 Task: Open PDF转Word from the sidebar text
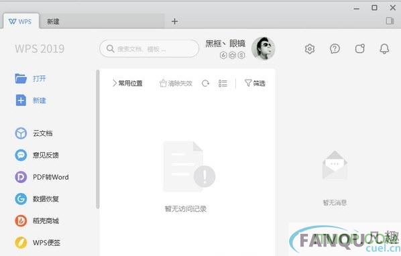pyautogui.click(x=51, y=177)
